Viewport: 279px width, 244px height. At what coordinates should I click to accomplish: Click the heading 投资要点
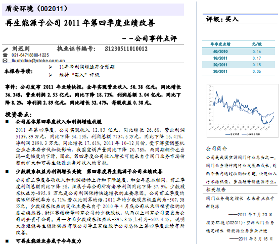click(x=18, y=115)
